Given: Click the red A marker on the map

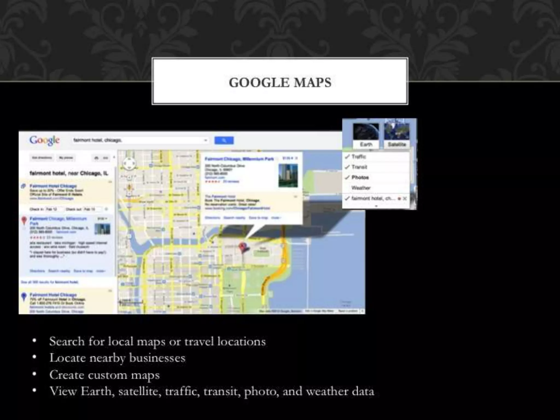Looking at the screenshot, I should (243, 247).
